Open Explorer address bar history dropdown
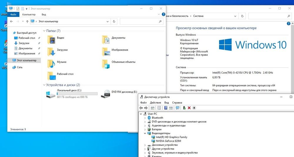The image size is (294, 157). (108, 21)
